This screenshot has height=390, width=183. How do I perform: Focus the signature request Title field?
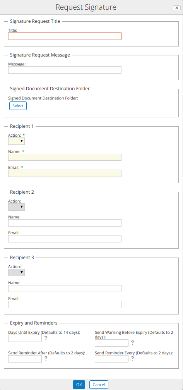[65, 36]
